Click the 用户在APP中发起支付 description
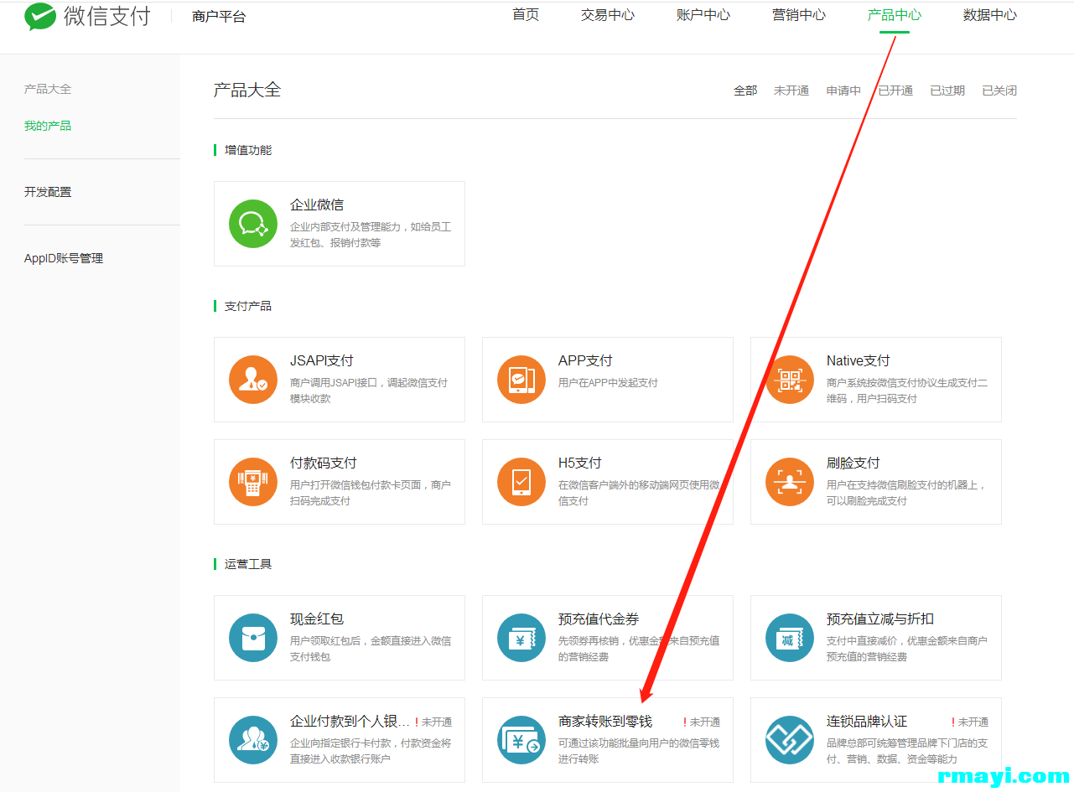This screenshot has height=792, width=1074. [608, 382]
